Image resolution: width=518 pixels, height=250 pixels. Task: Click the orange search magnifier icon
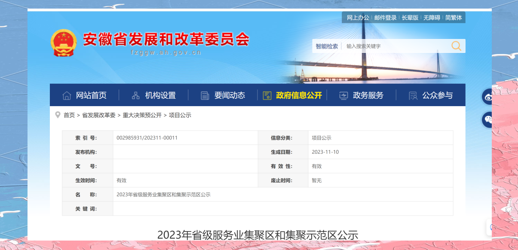[x=456, y=46]
